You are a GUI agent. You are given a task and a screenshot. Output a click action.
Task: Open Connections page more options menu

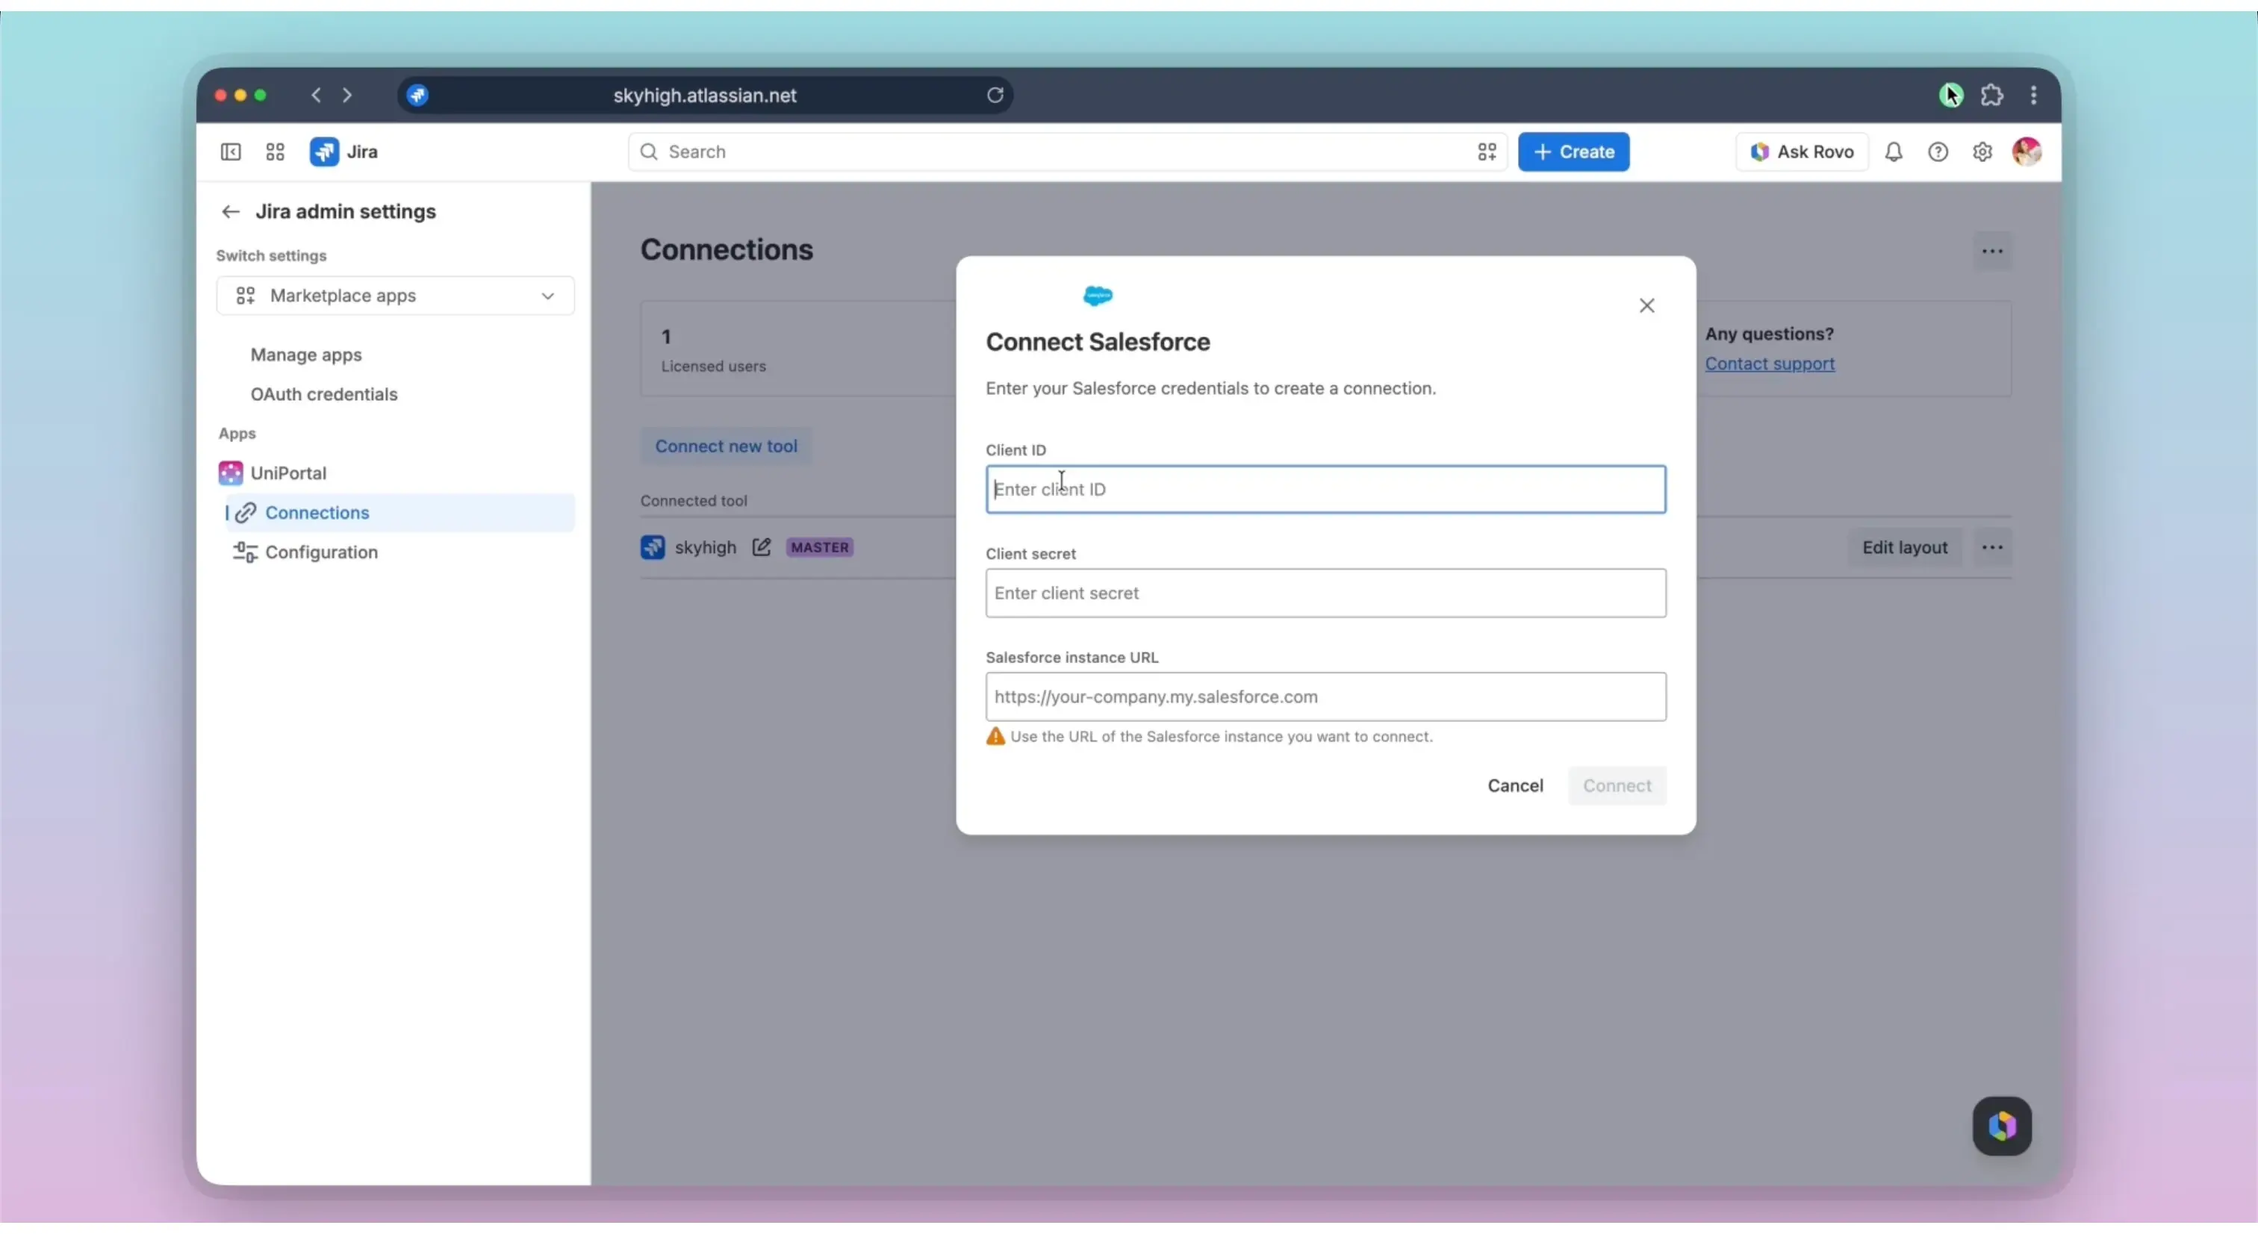pos(1992,252)
